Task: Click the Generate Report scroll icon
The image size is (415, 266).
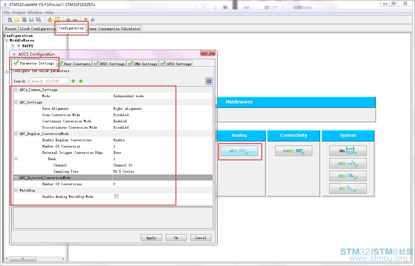Action: tap(57, 20)
